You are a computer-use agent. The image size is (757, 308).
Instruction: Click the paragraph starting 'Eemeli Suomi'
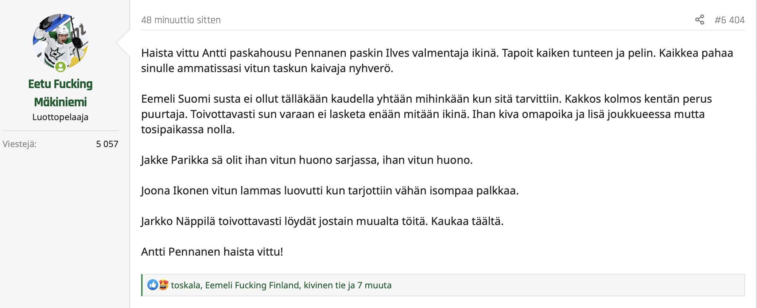point(427,114)
